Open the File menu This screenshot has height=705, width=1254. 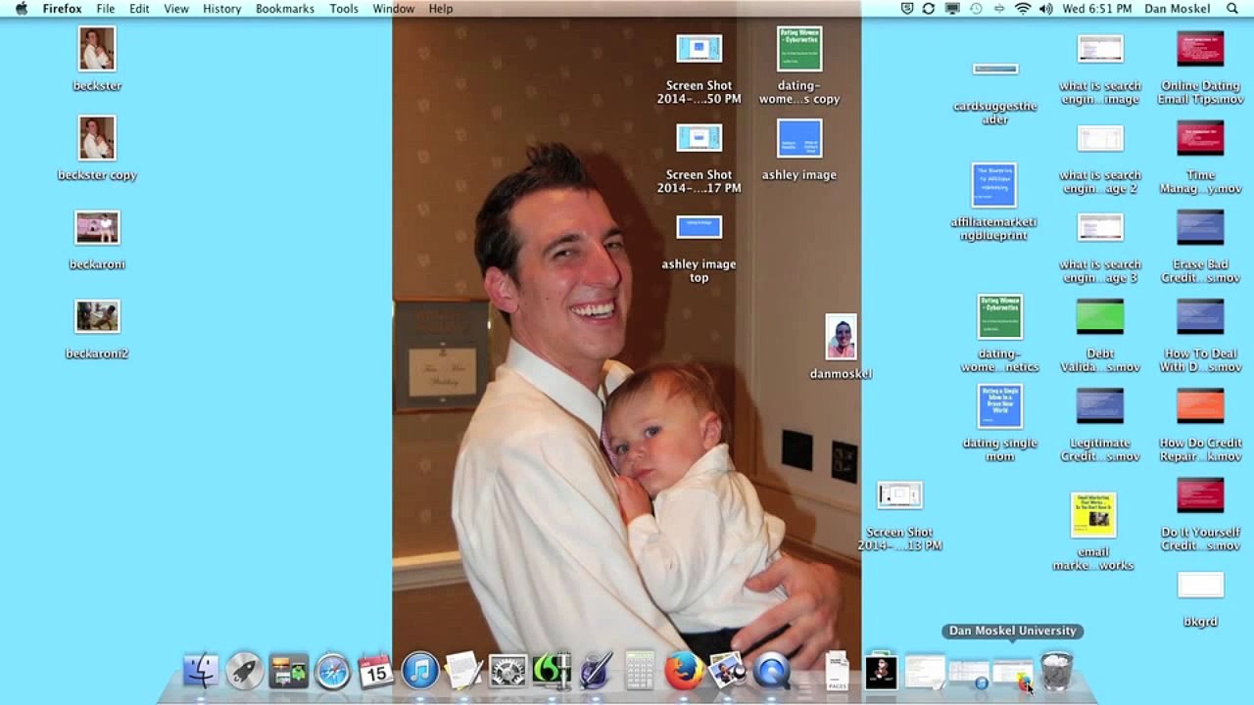tap(106, 9)
